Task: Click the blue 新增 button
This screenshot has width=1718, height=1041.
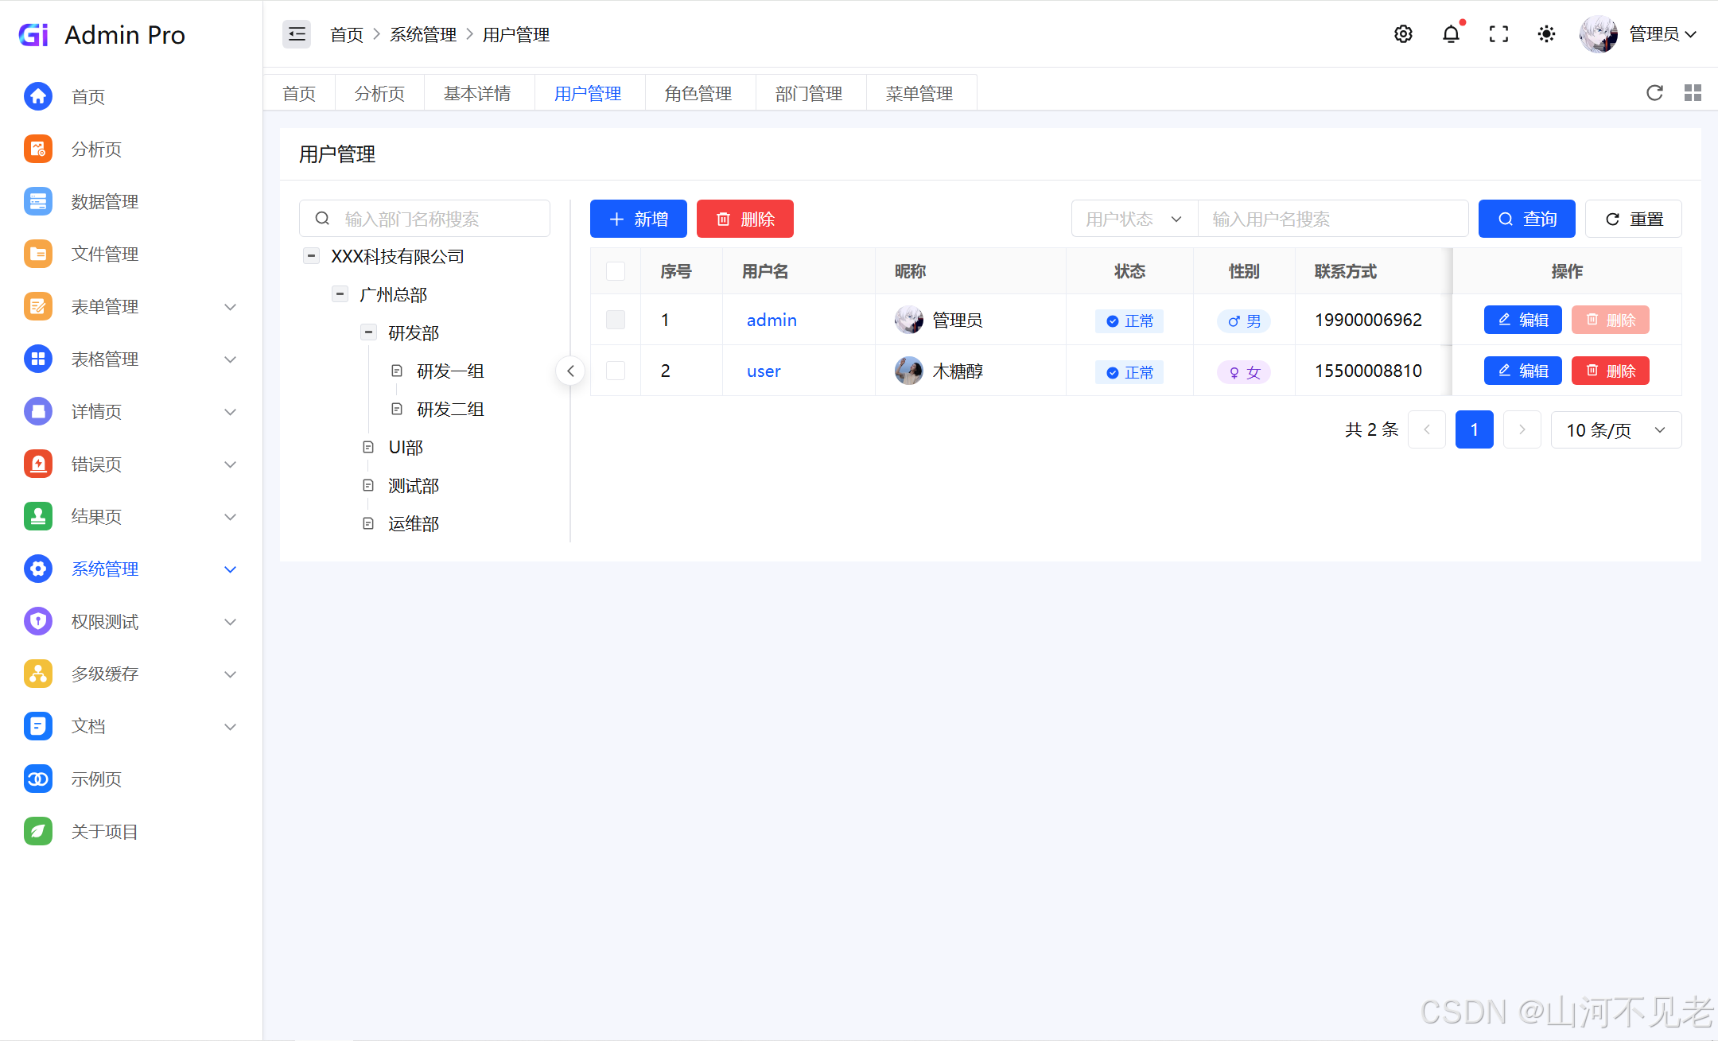Action: (x=638, y=219)
